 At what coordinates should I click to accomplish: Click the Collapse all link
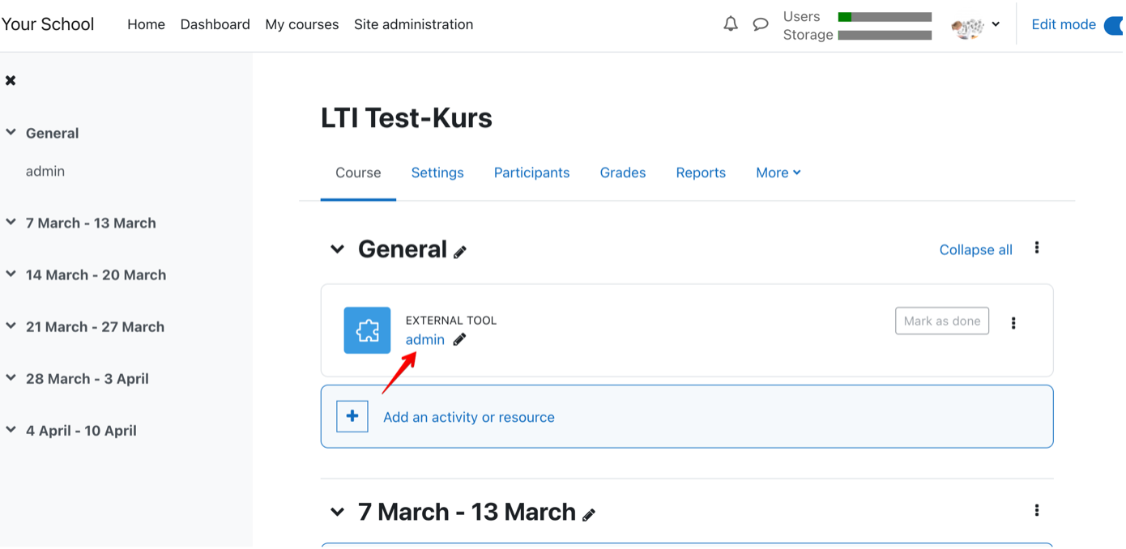point(975,249)
